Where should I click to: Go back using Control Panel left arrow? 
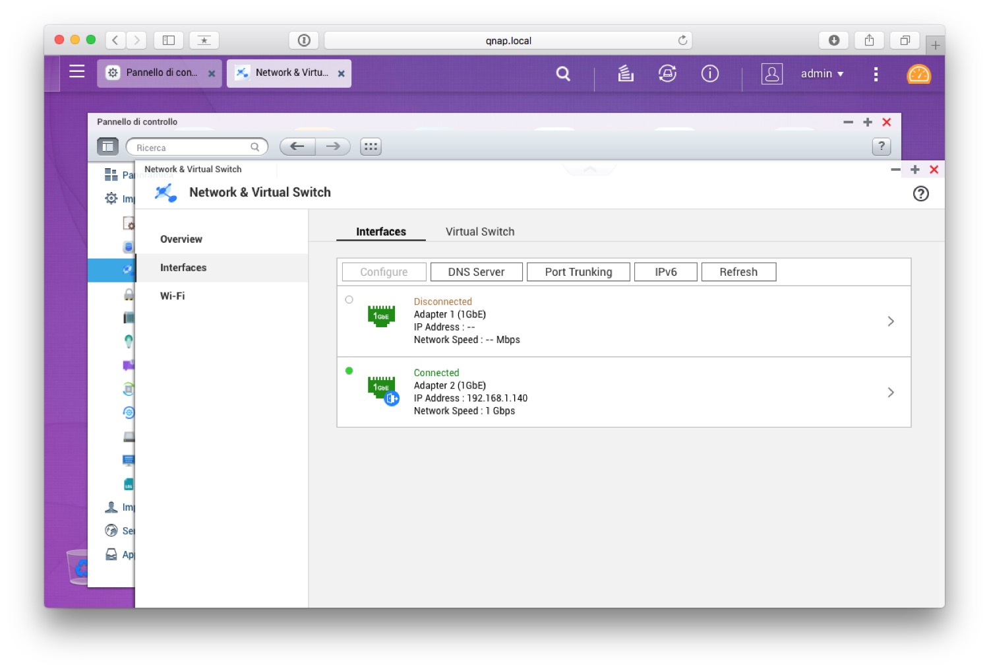pos(297,146)
